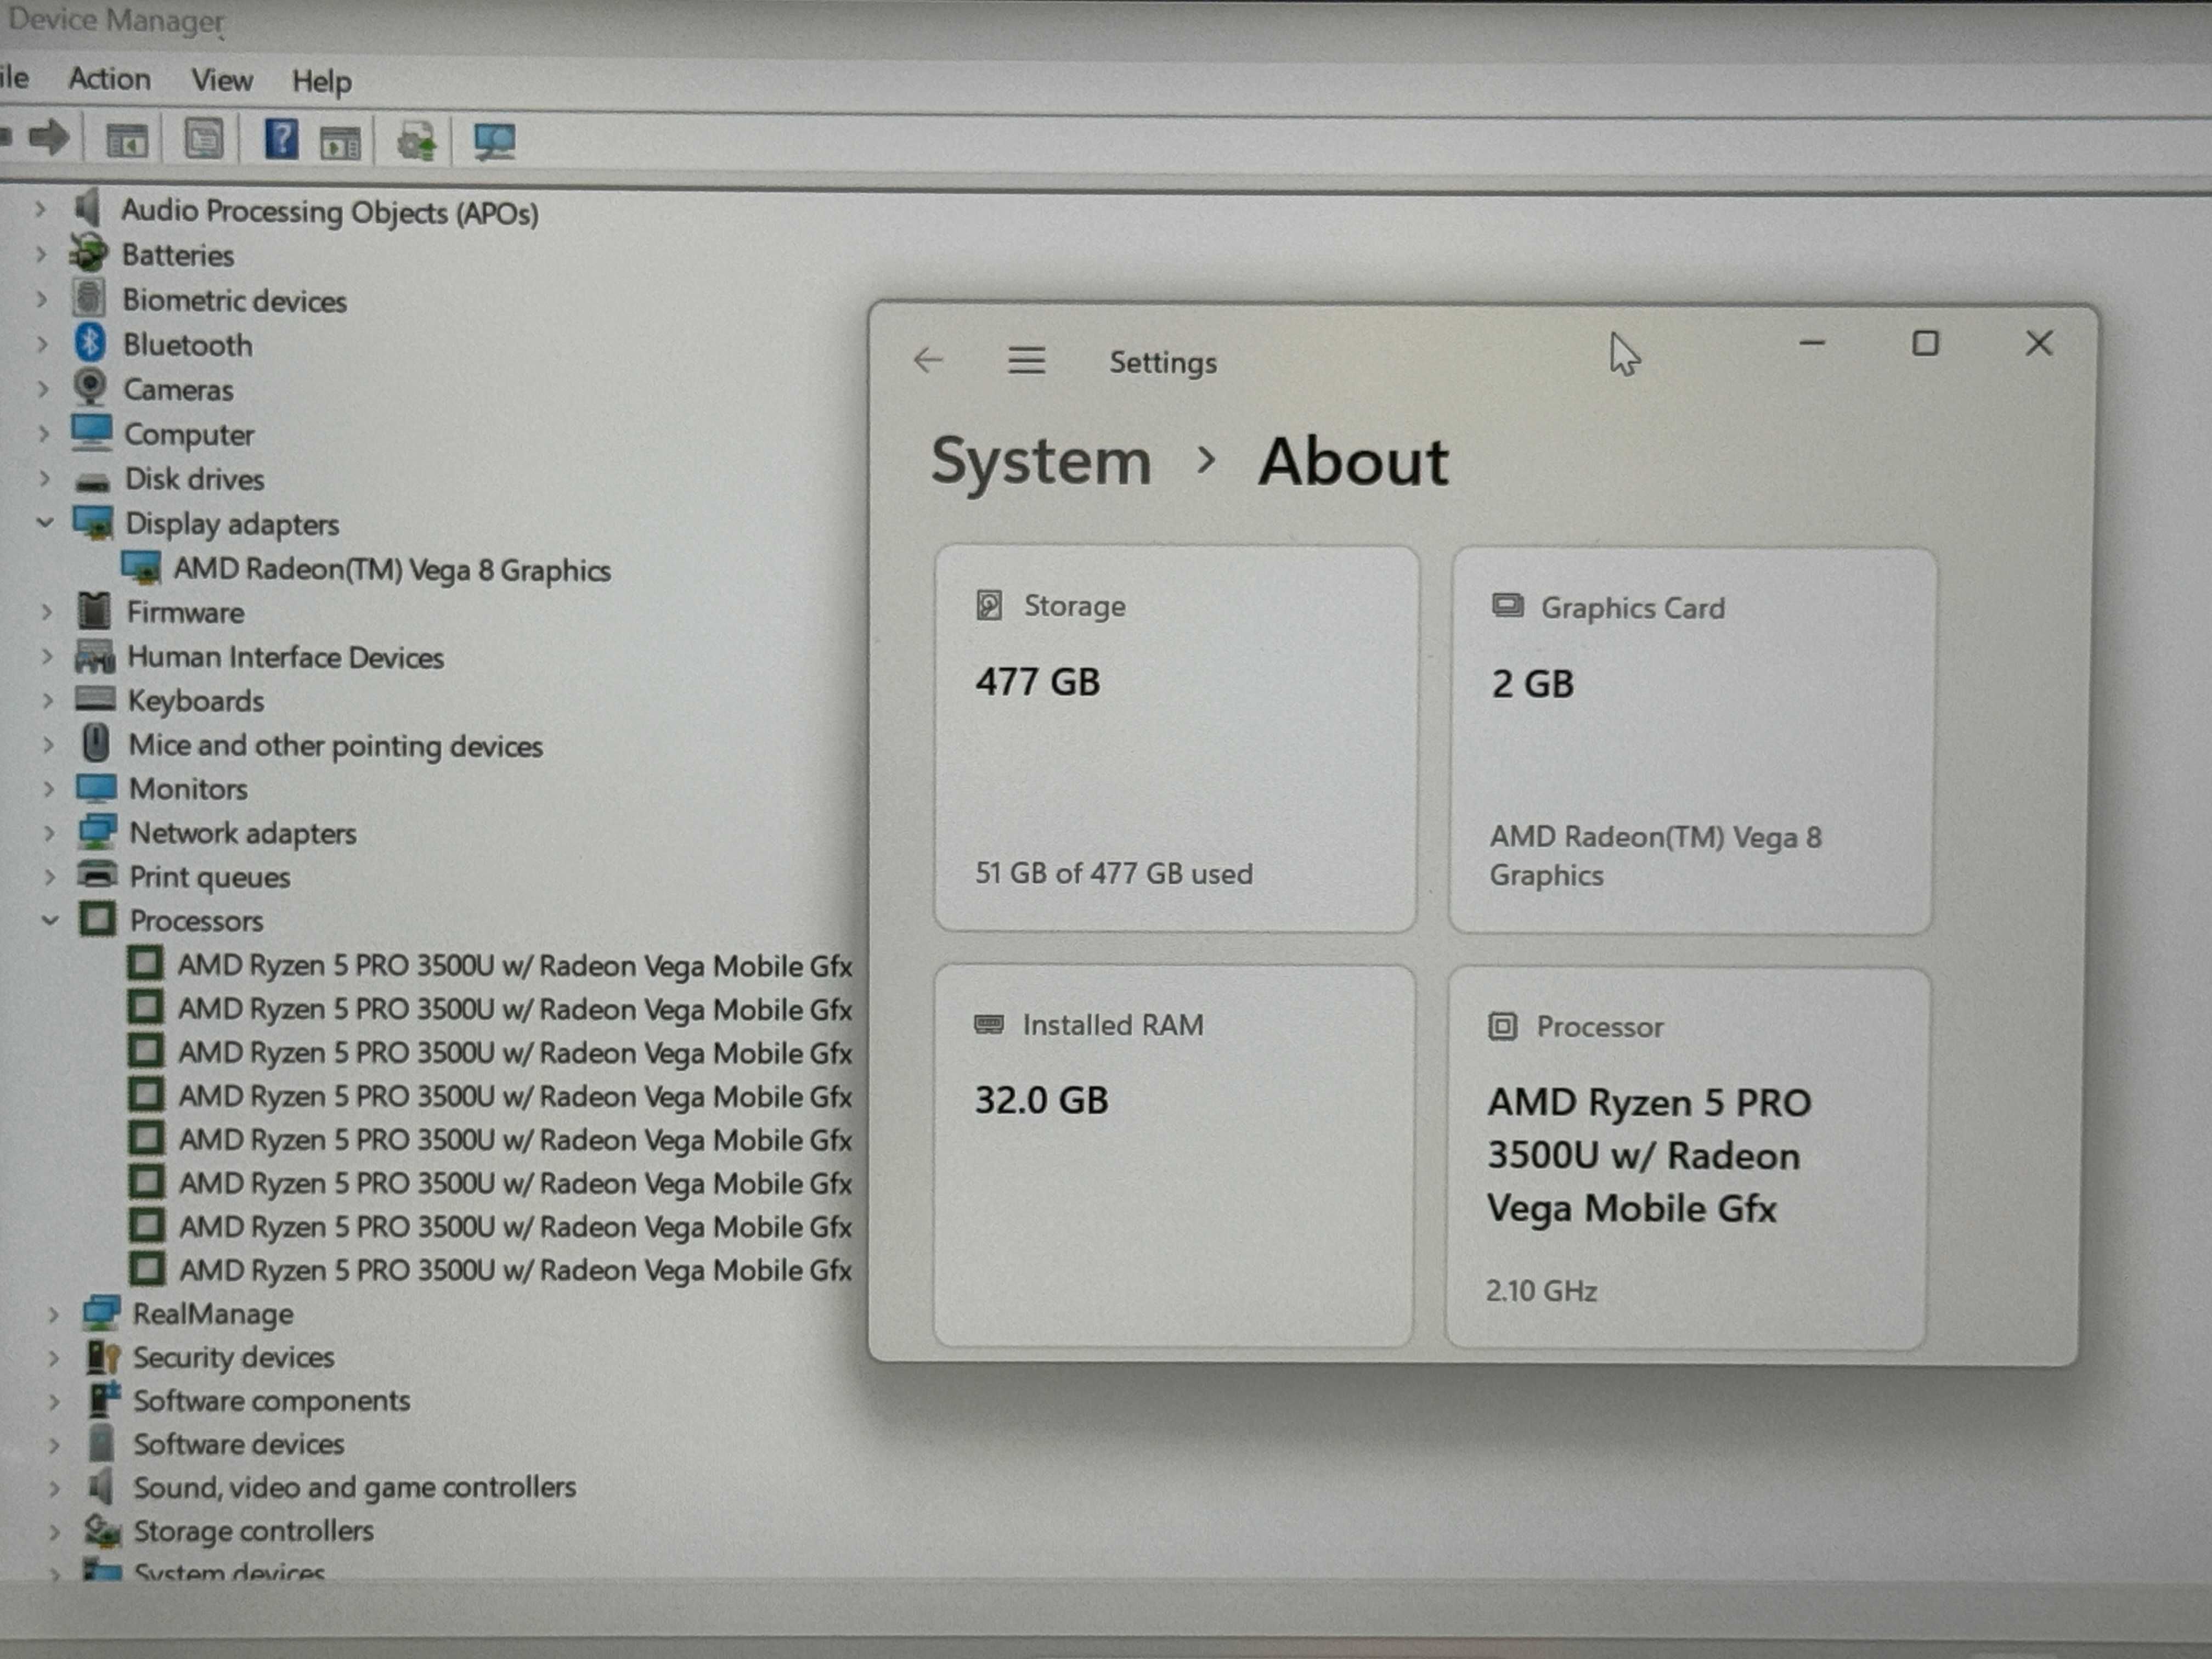
Task: Click the Storage 477 GB card
Action: (1176, 739)
